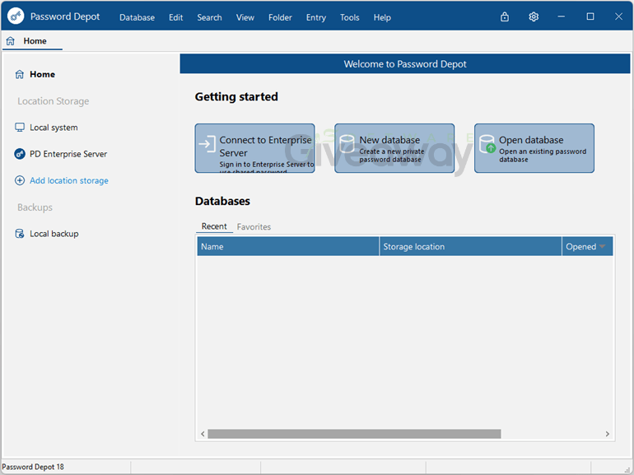Select Home in the sidebar
This screenshot has height=475, width=634.
[x=42, y=74]
